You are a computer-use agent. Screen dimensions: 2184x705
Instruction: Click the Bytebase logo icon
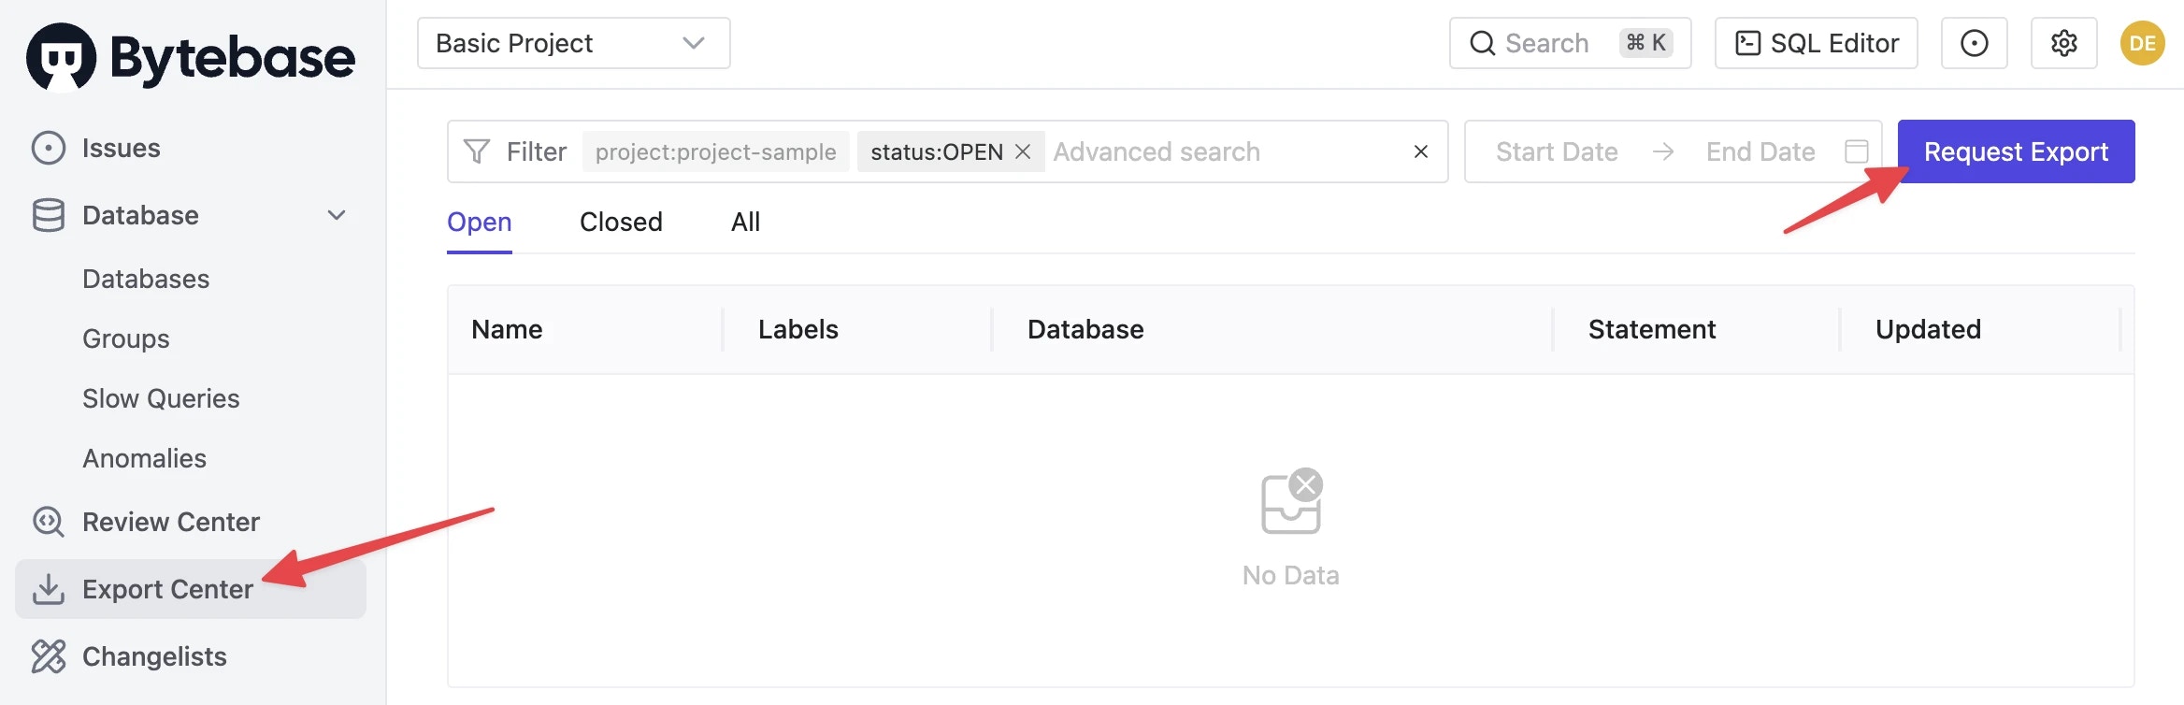(62, 57)
